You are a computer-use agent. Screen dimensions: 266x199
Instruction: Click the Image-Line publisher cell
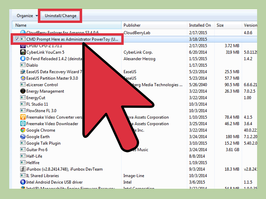[x=134, y=176]
